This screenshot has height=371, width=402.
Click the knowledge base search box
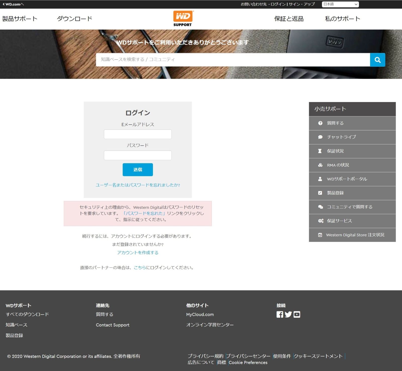[x=233, y=60]
